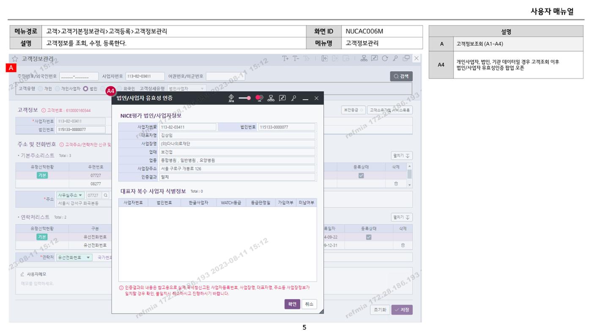
Task: Click the 사용자메모 memo text area
Action: coord(214,284)
